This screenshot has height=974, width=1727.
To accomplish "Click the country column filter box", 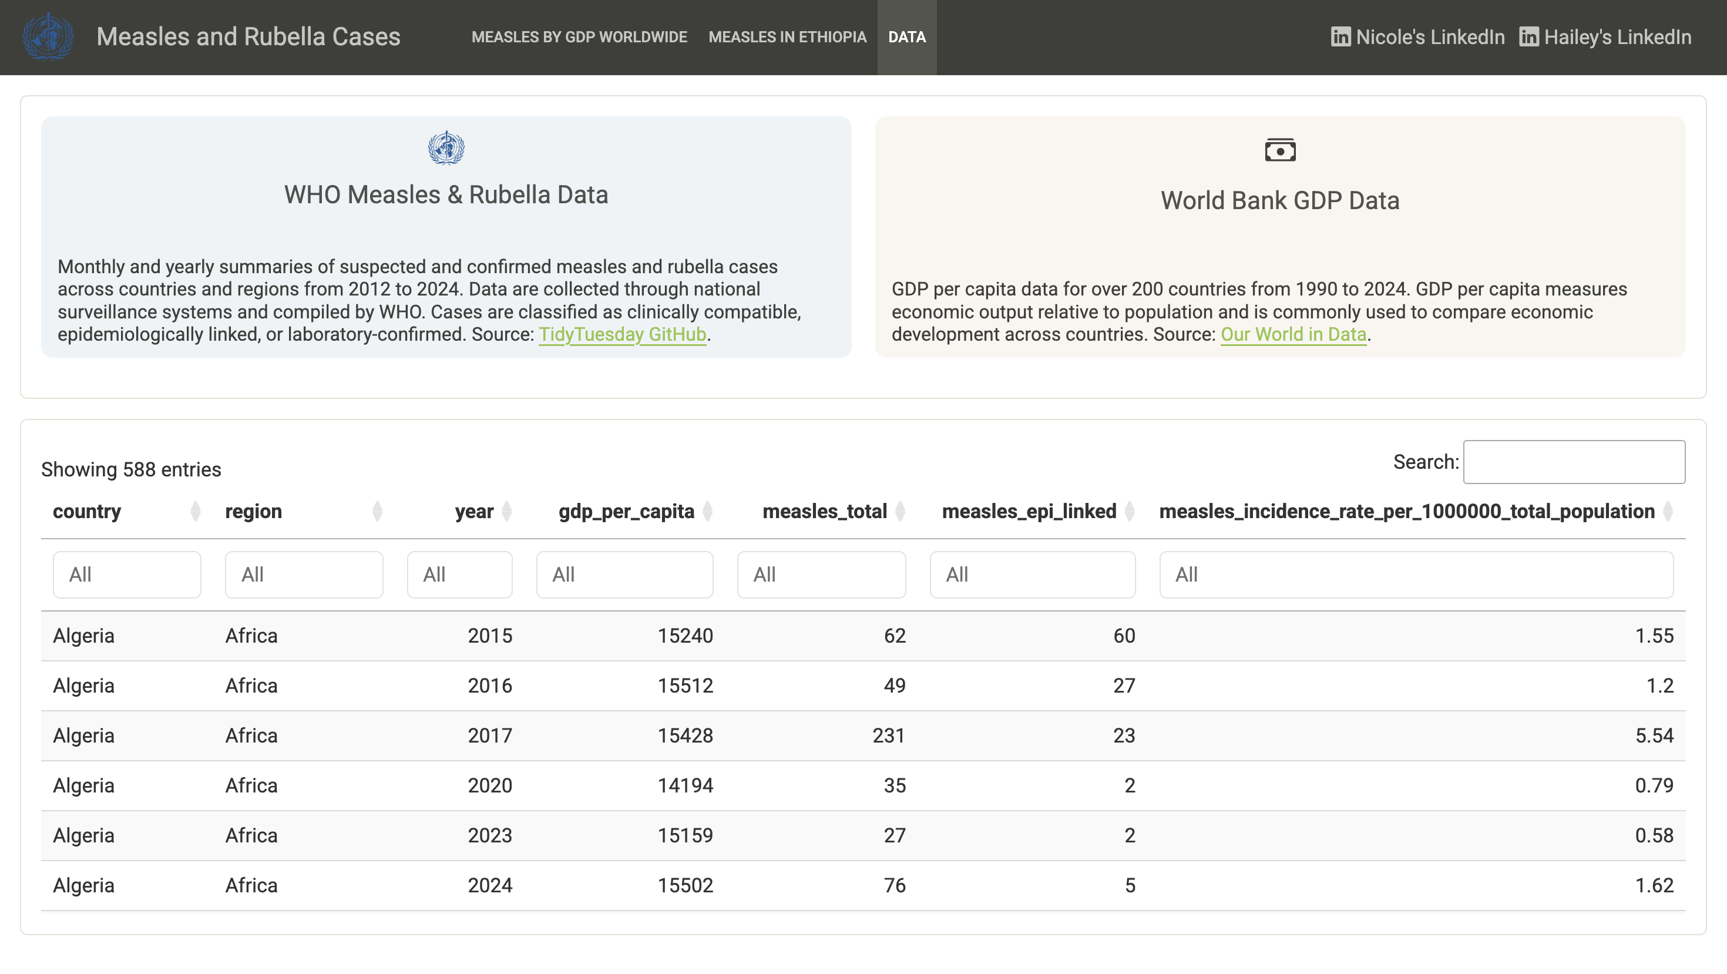I will tap(127, 575).
